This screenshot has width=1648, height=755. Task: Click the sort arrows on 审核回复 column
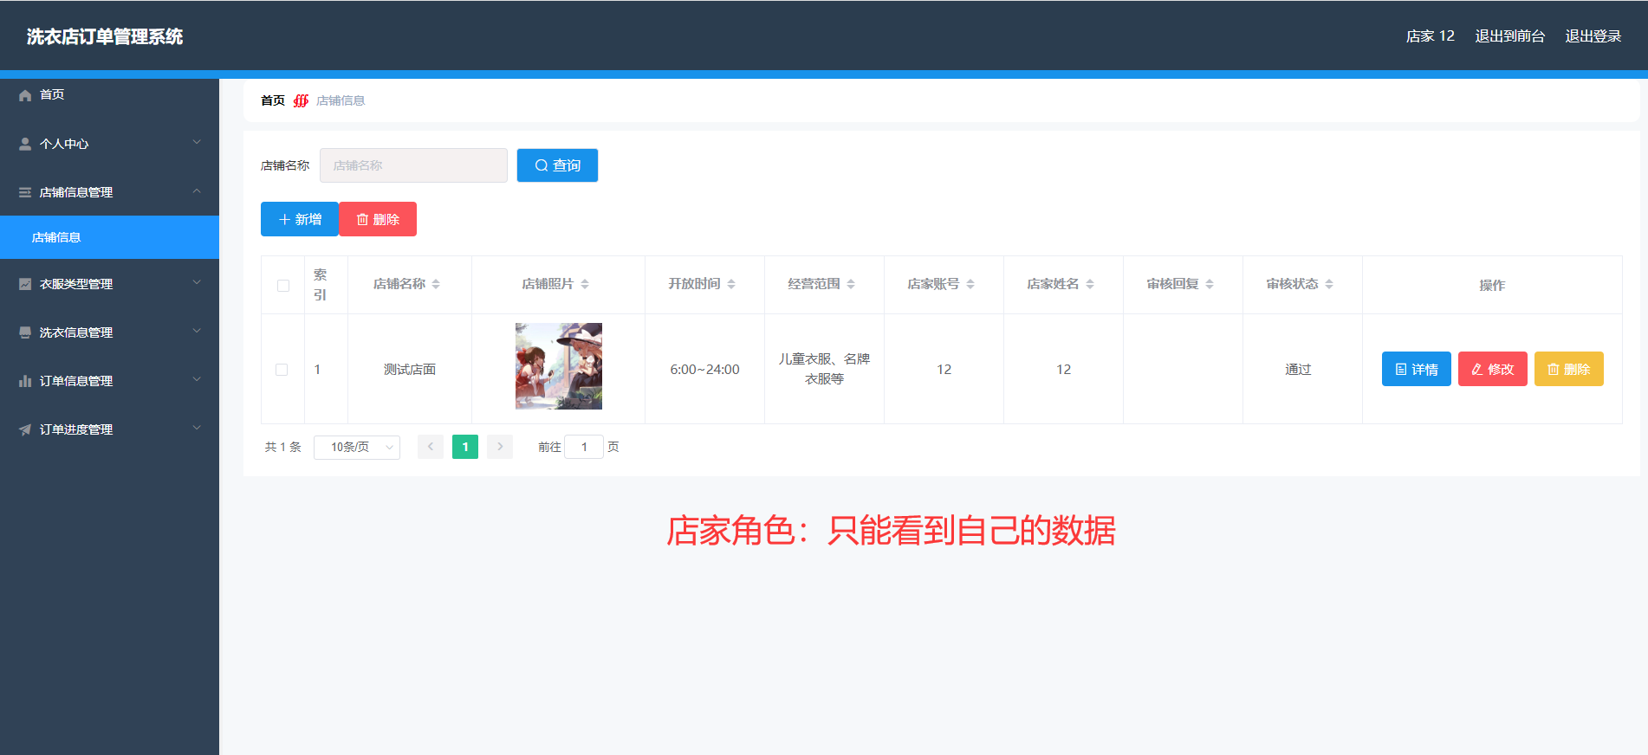point(1210,284)
